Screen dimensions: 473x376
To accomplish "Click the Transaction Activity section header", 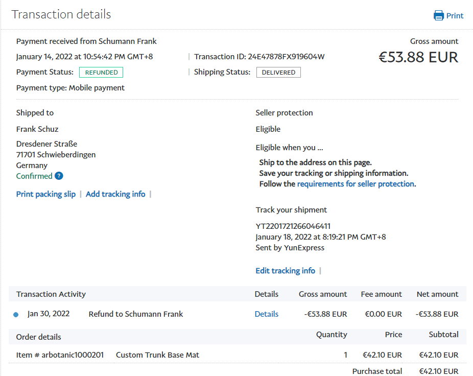I will [51, 294].
